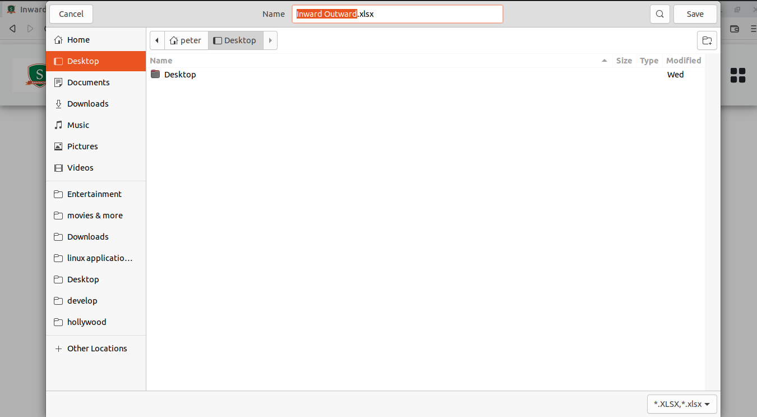Sort files by Name column header
The image size is (757, 417).
[161, 61]
